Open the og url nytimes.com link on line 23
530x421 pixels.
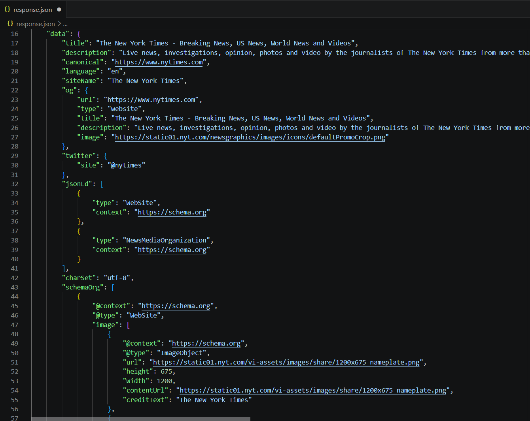click(151, 100)
